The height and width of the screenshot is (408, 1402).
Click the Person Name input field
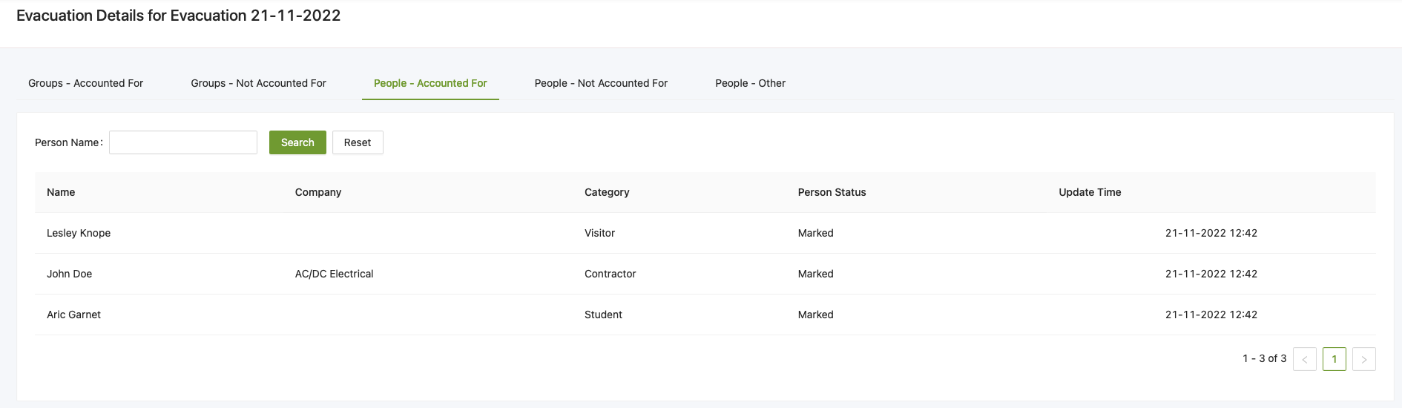click(x=183, y=142)
